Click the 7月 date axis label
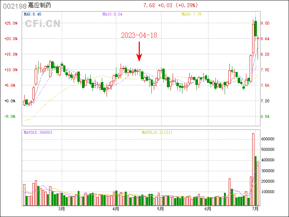The image size is (289, 217). [255, 209]
